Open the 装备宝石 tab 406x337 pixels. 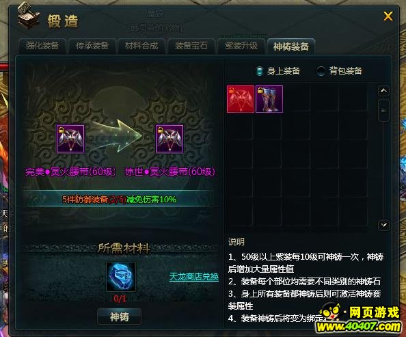[x=191, y=46]
